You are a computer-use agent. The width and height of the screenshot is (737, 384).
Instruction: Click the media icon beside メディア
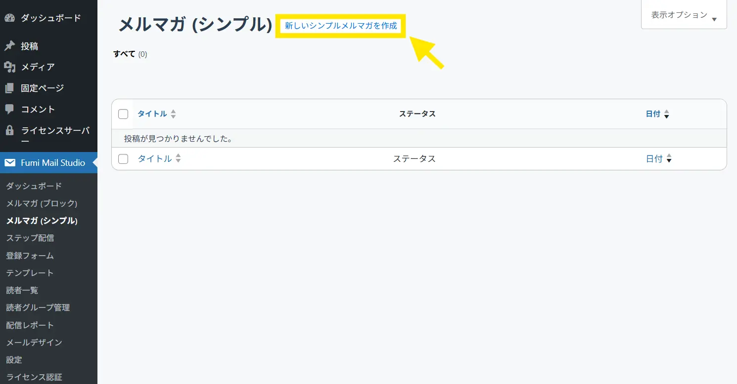[x=10, y=67]
